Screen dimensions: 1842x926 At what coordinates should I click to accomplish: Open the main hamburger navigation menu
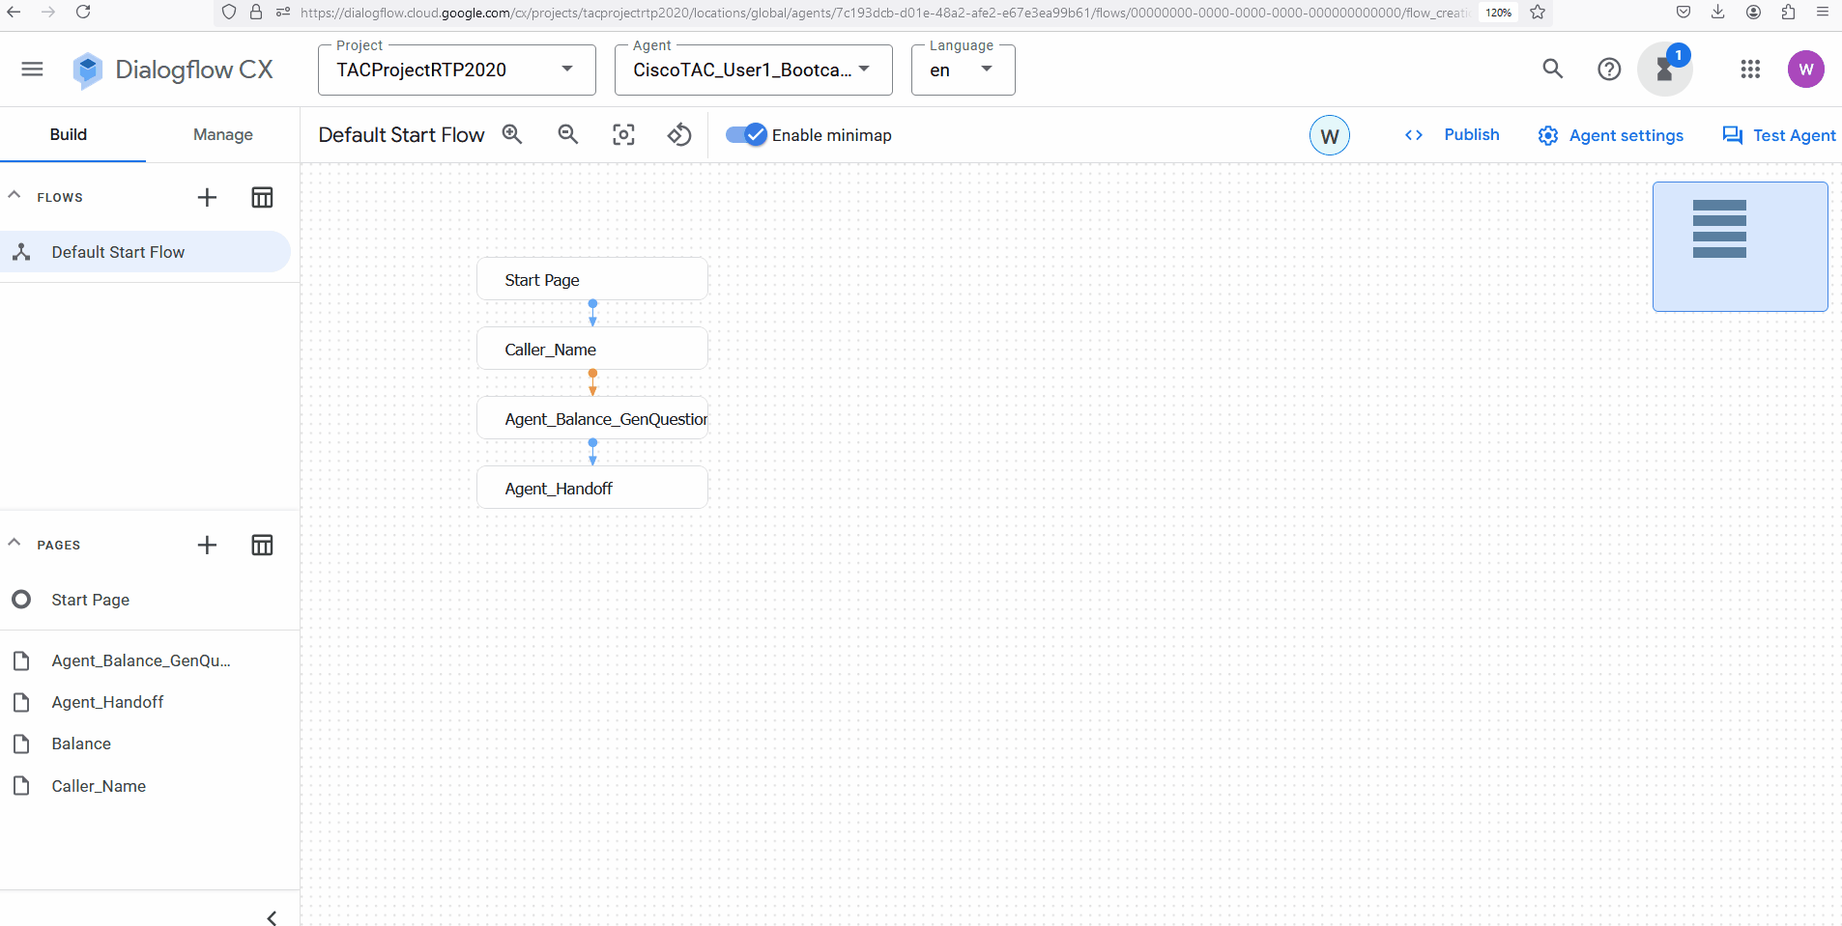32,69
